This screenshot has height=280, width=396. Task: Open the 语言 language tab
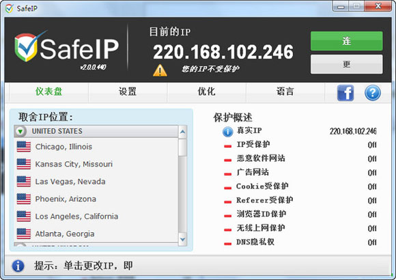(285, 92)
